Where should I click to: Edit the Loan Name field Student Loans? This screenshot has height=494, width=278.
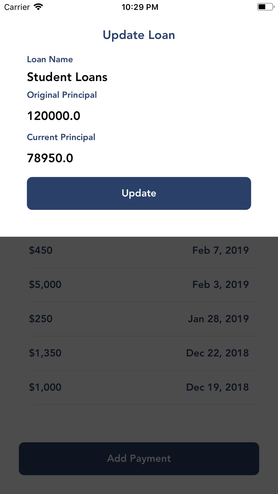pos(139,77)
